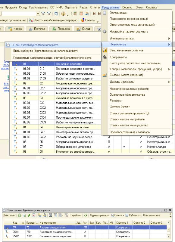Click the Организации menu item icon

(x=105, y=13)
